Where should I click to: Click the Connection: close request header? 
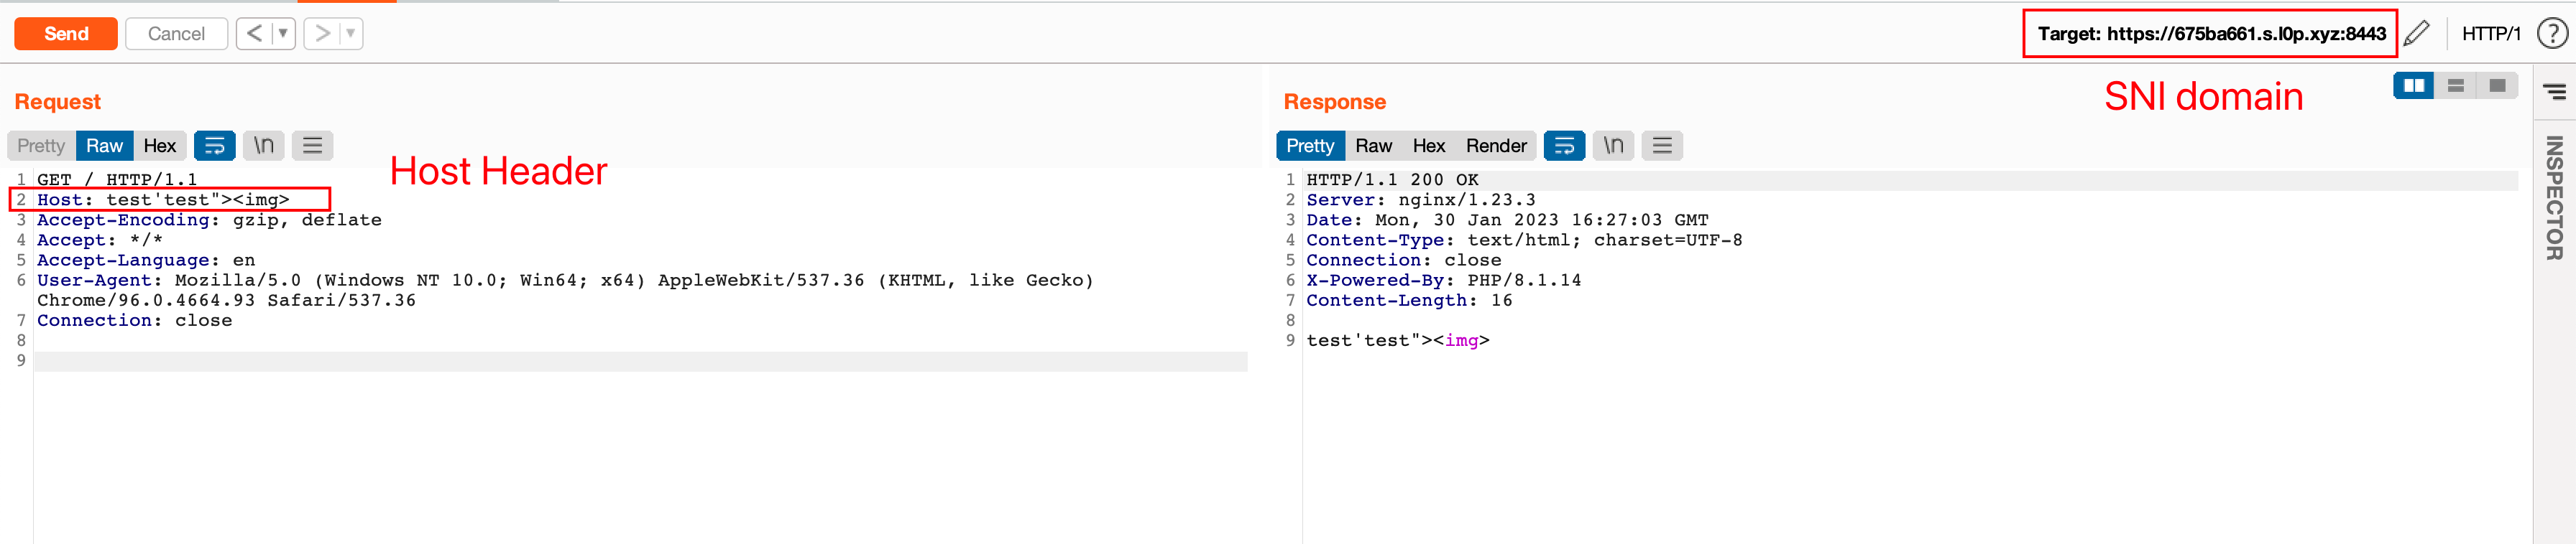[x=134, y=320]
